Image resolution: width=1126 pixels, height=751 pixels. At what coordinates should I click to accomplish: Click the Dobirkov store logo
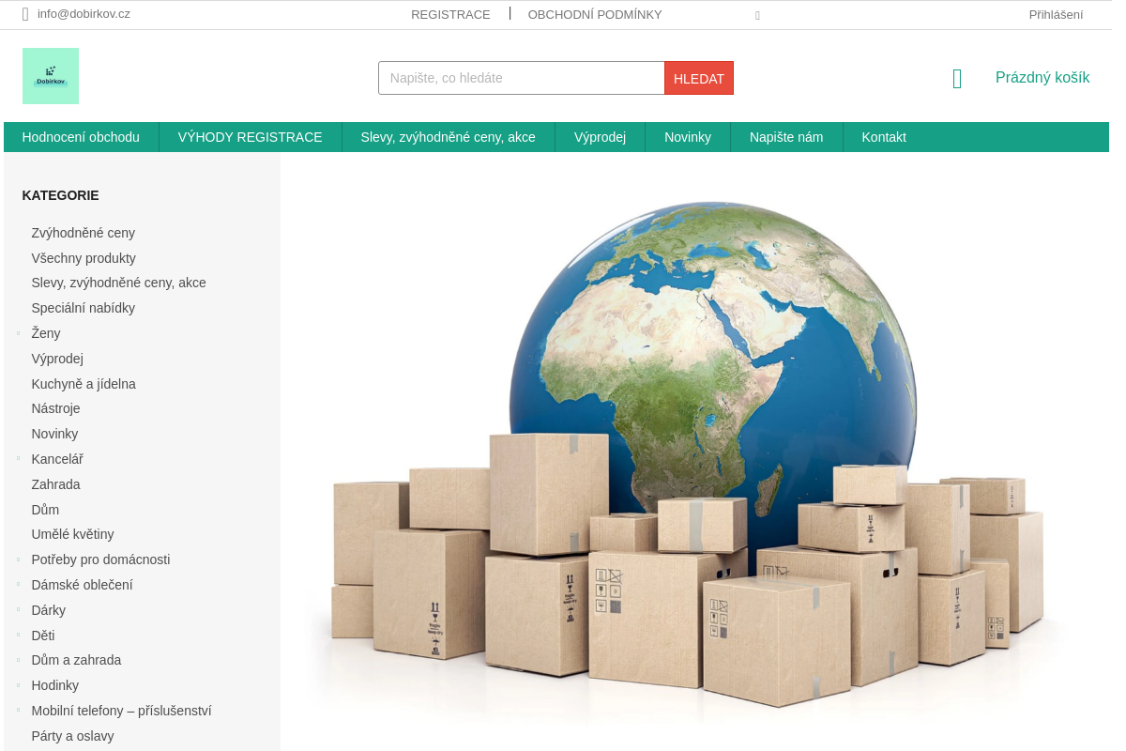tap(51, 76)
